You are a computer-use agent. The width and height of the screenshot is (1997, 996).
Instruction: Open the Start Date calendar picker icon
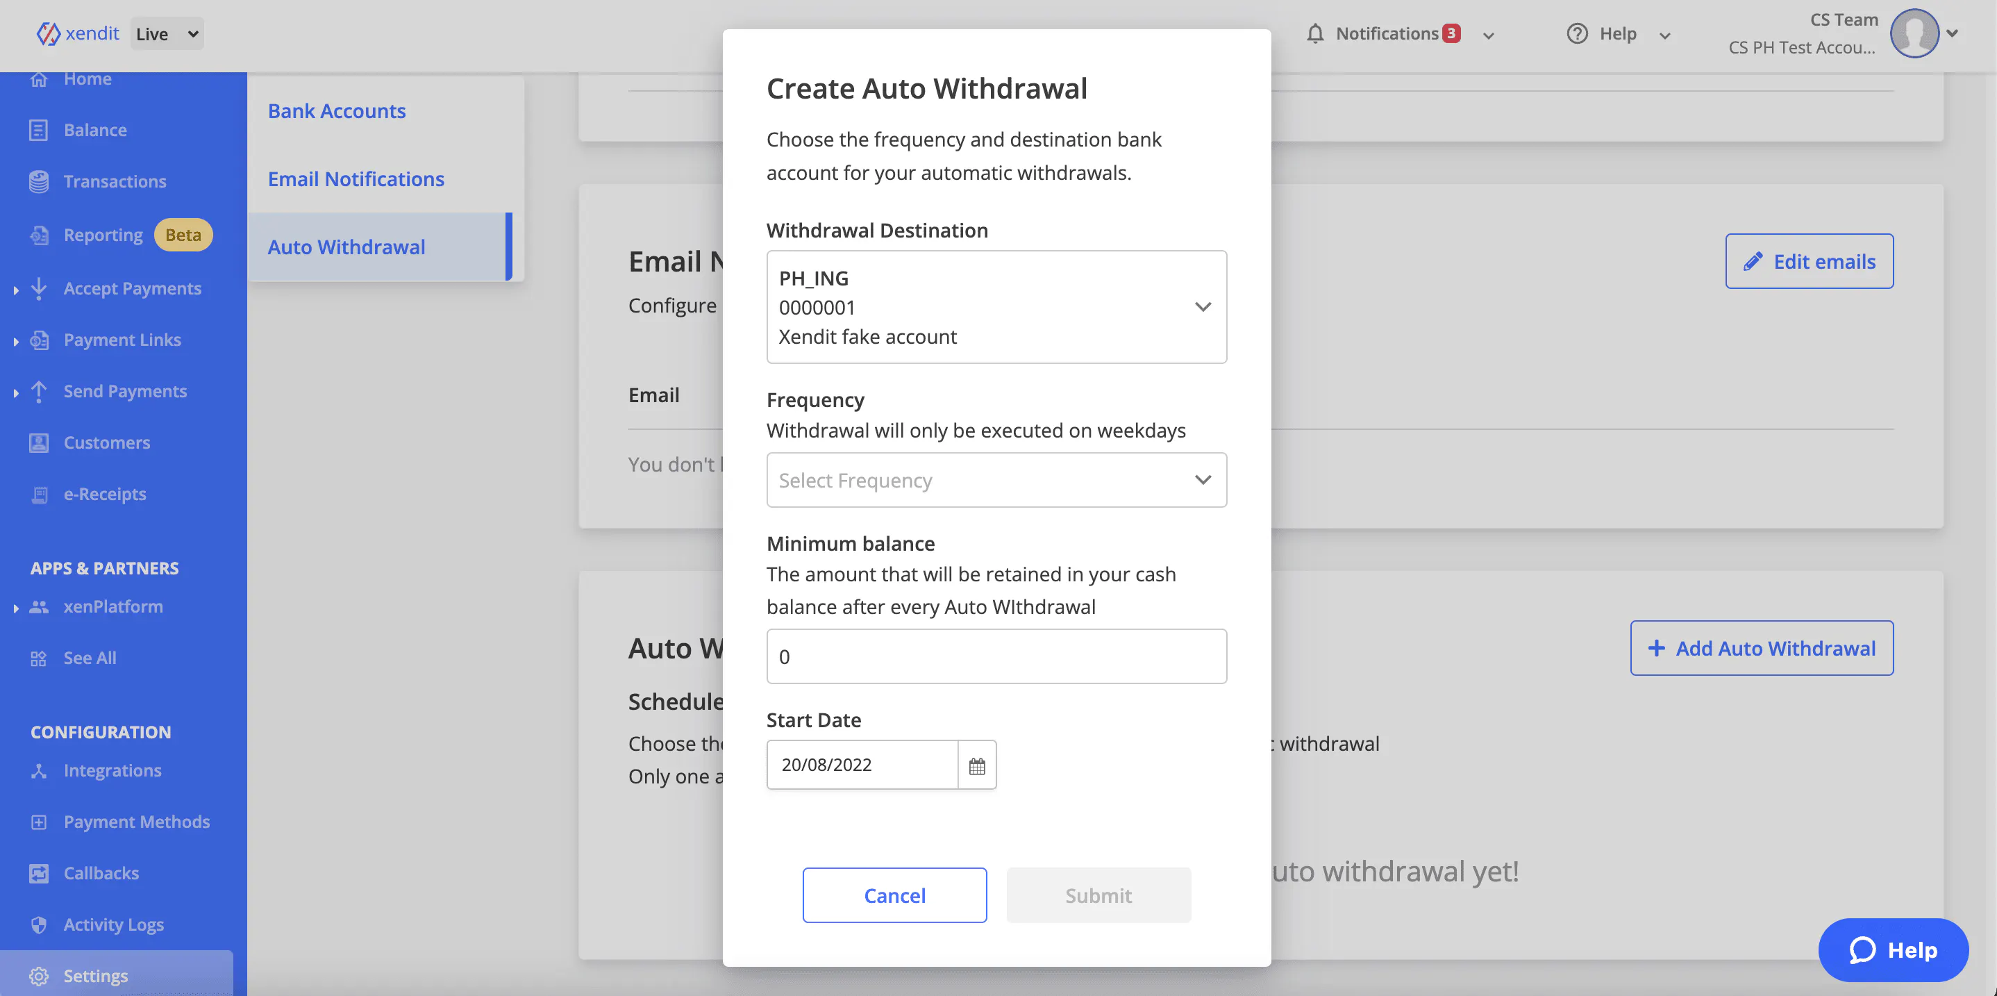pos(977,765)
